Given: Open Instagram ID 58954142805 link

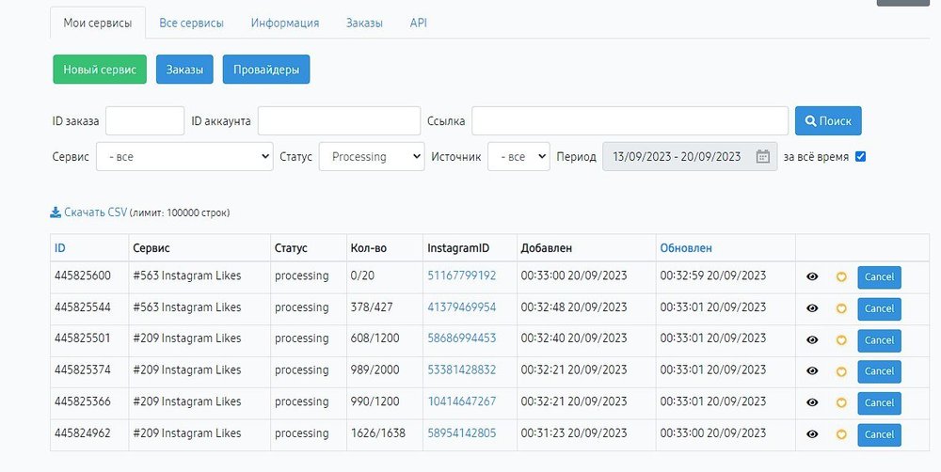Looking at the screenshot, I should 461,433.
